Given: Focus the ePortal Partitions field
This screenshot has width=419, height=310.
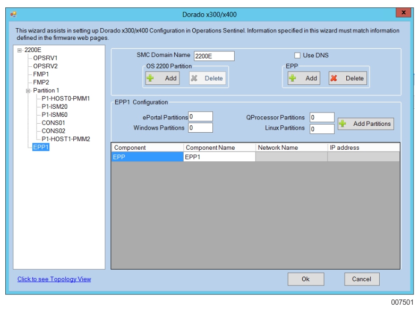Looking at the screenshot, I should point(200,117).
